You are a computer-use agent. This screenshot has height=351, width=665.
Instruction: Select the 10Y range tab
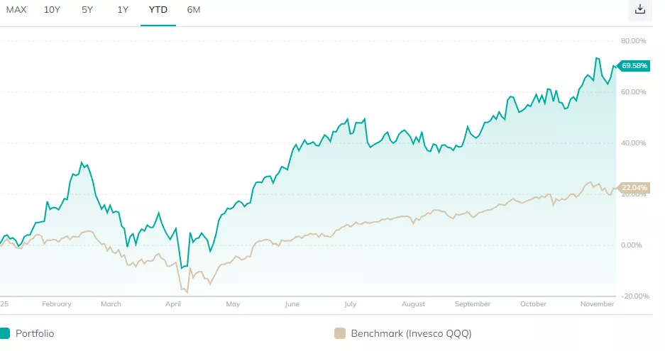pyautogui.click(x=52, y=10)
